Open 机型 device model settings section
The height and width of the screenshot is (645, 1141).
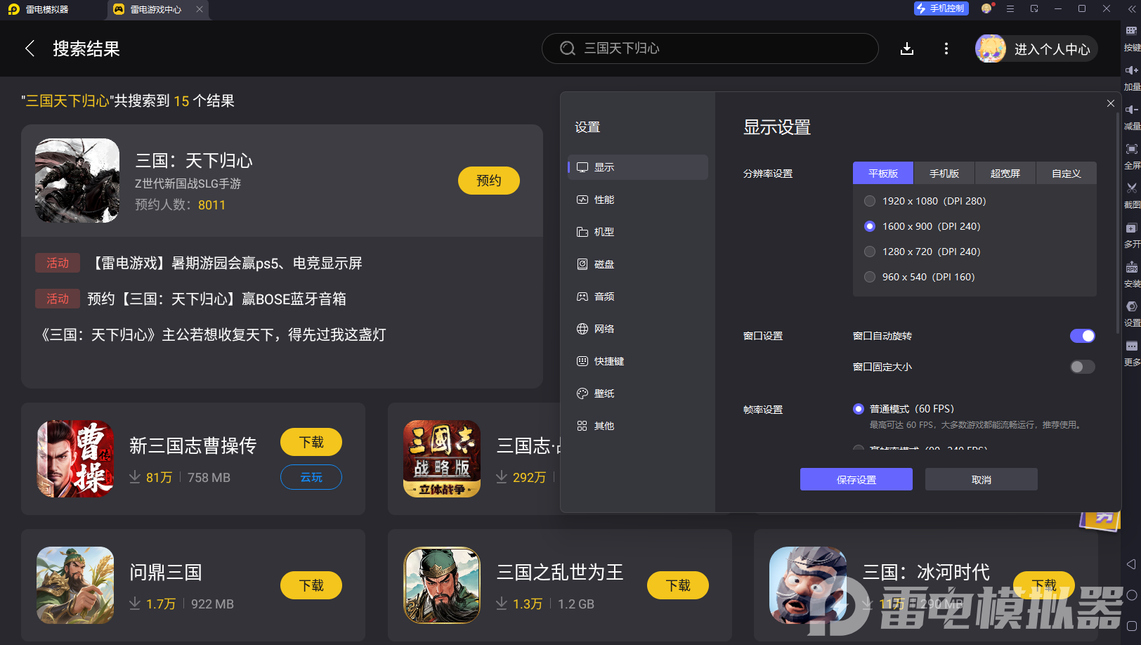pyautogui.click(x=638, y=232)
